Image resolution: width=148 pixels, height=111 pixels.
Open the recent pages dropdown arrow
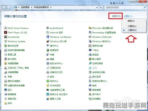pos(12,7)
